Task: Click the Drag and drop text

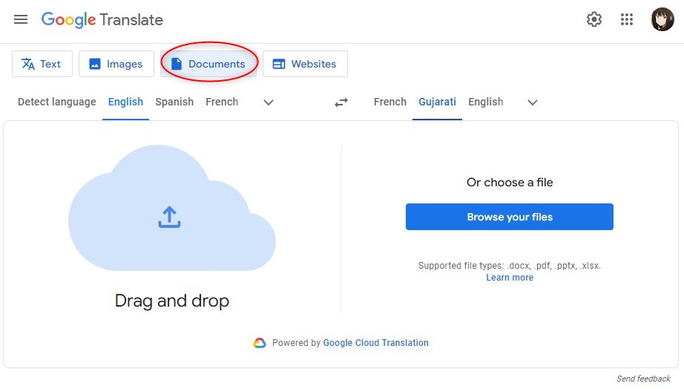Action: 172,301
